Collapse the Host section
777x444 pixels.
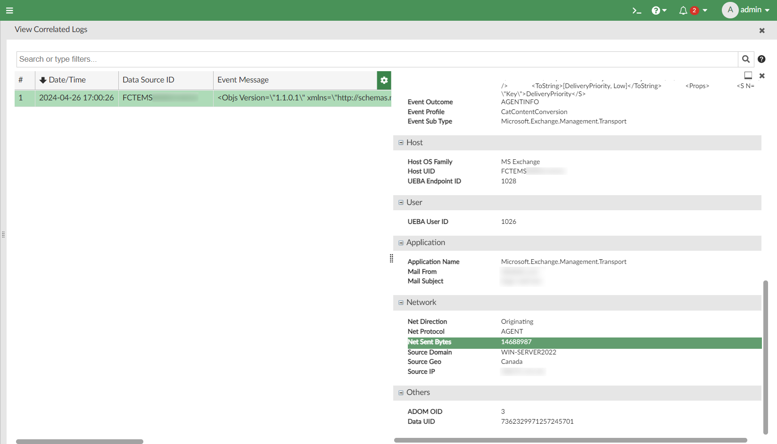click(401, 143)
